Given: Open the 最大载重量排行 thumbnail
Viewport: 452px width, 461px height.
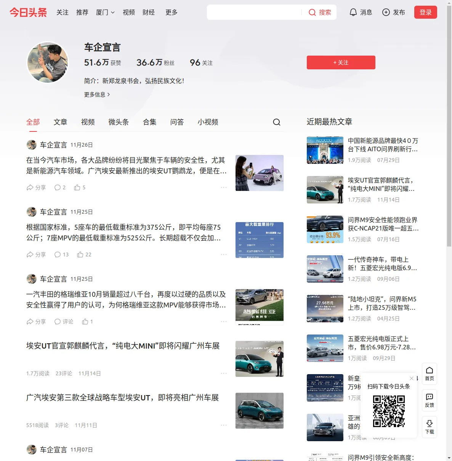Looking at the screenshot, I should pyautogui.click(x=260, y=240).
